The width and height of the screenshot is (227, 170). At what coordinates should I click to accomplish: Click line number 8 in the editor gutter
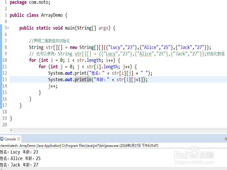click(x=5, y=47)
